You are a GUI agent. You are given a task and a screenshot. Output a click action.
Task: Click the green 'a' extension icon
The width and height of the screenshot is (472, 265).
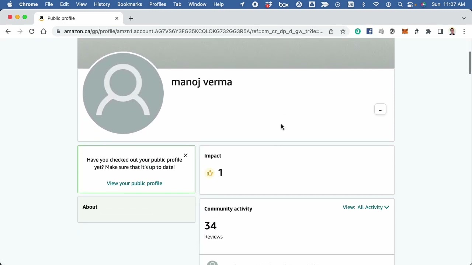pyautogui.click(x=358, y=31)
